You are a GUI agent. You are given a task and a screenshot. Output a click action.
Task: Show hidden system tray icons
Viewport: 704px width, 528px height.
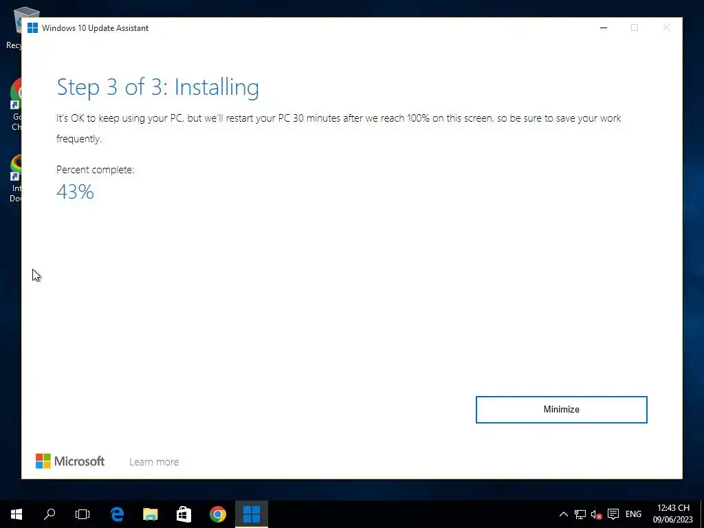click(564, 514)
